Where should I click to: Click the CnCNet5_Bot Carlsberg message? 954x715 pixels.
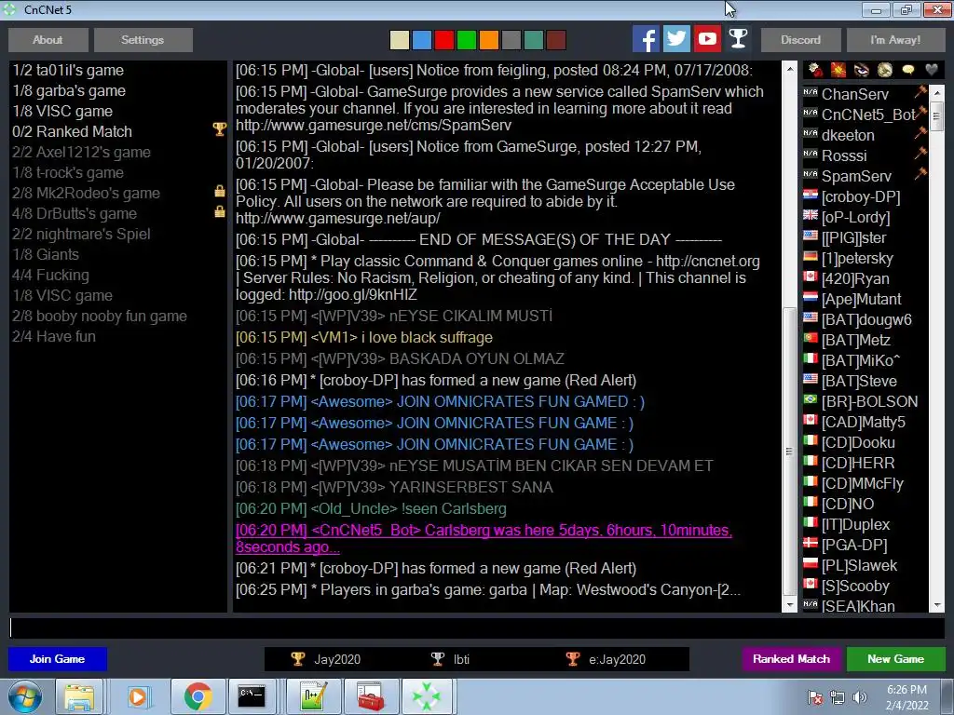484,539
